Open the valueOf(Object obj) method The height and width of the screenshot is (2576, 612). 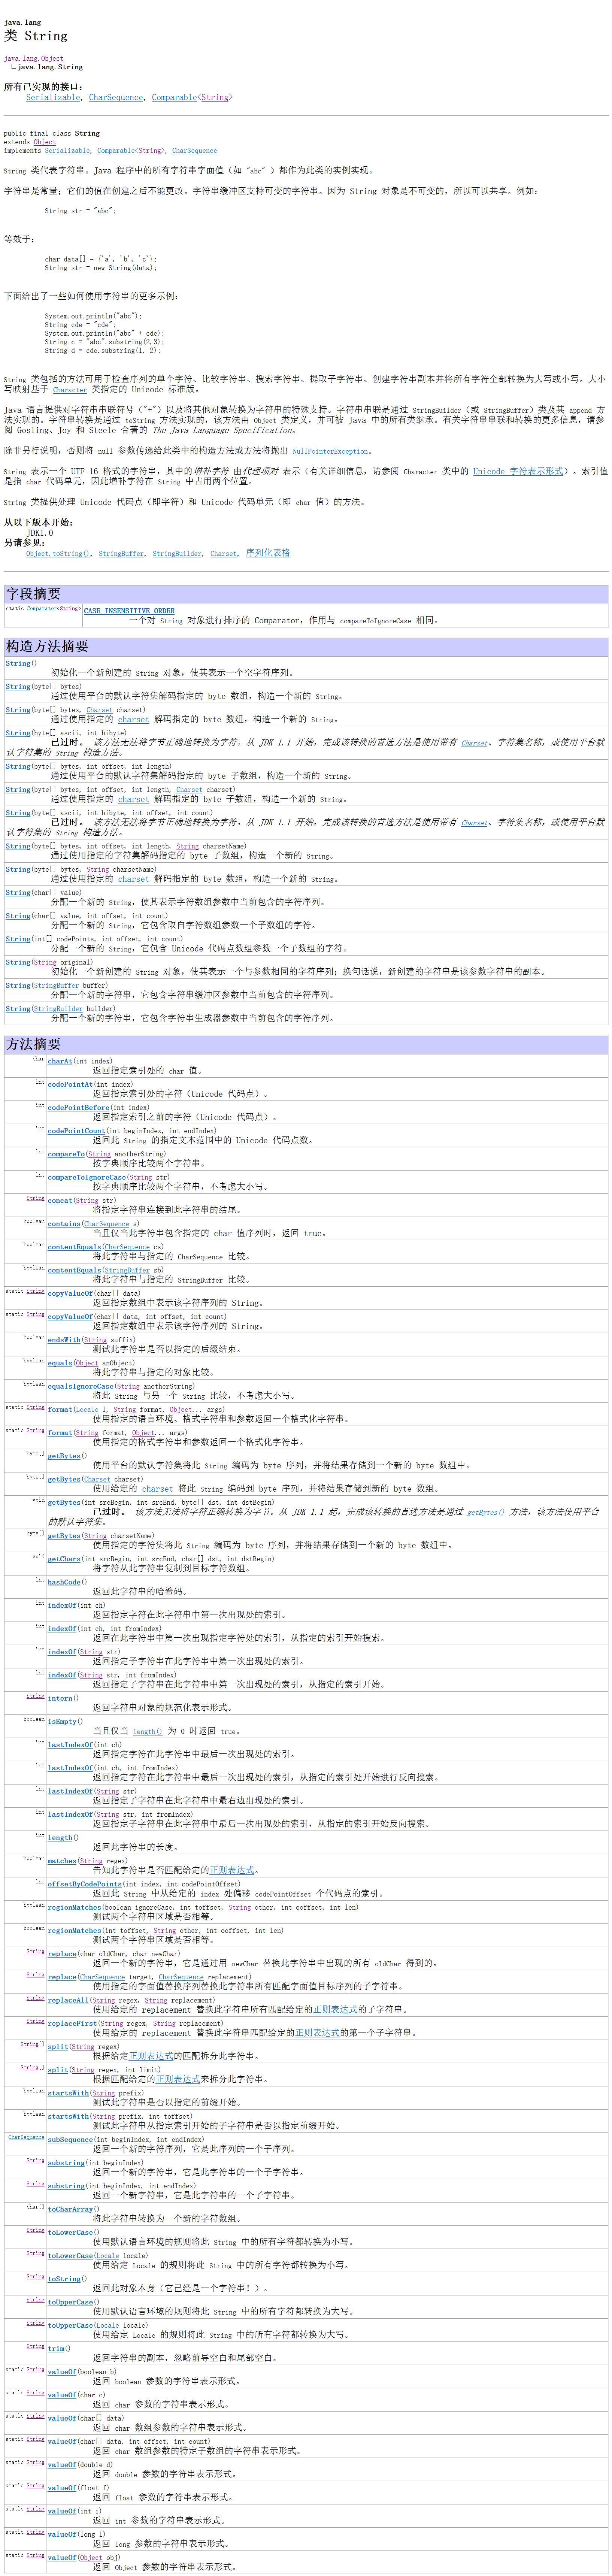tap(62, 2556)
